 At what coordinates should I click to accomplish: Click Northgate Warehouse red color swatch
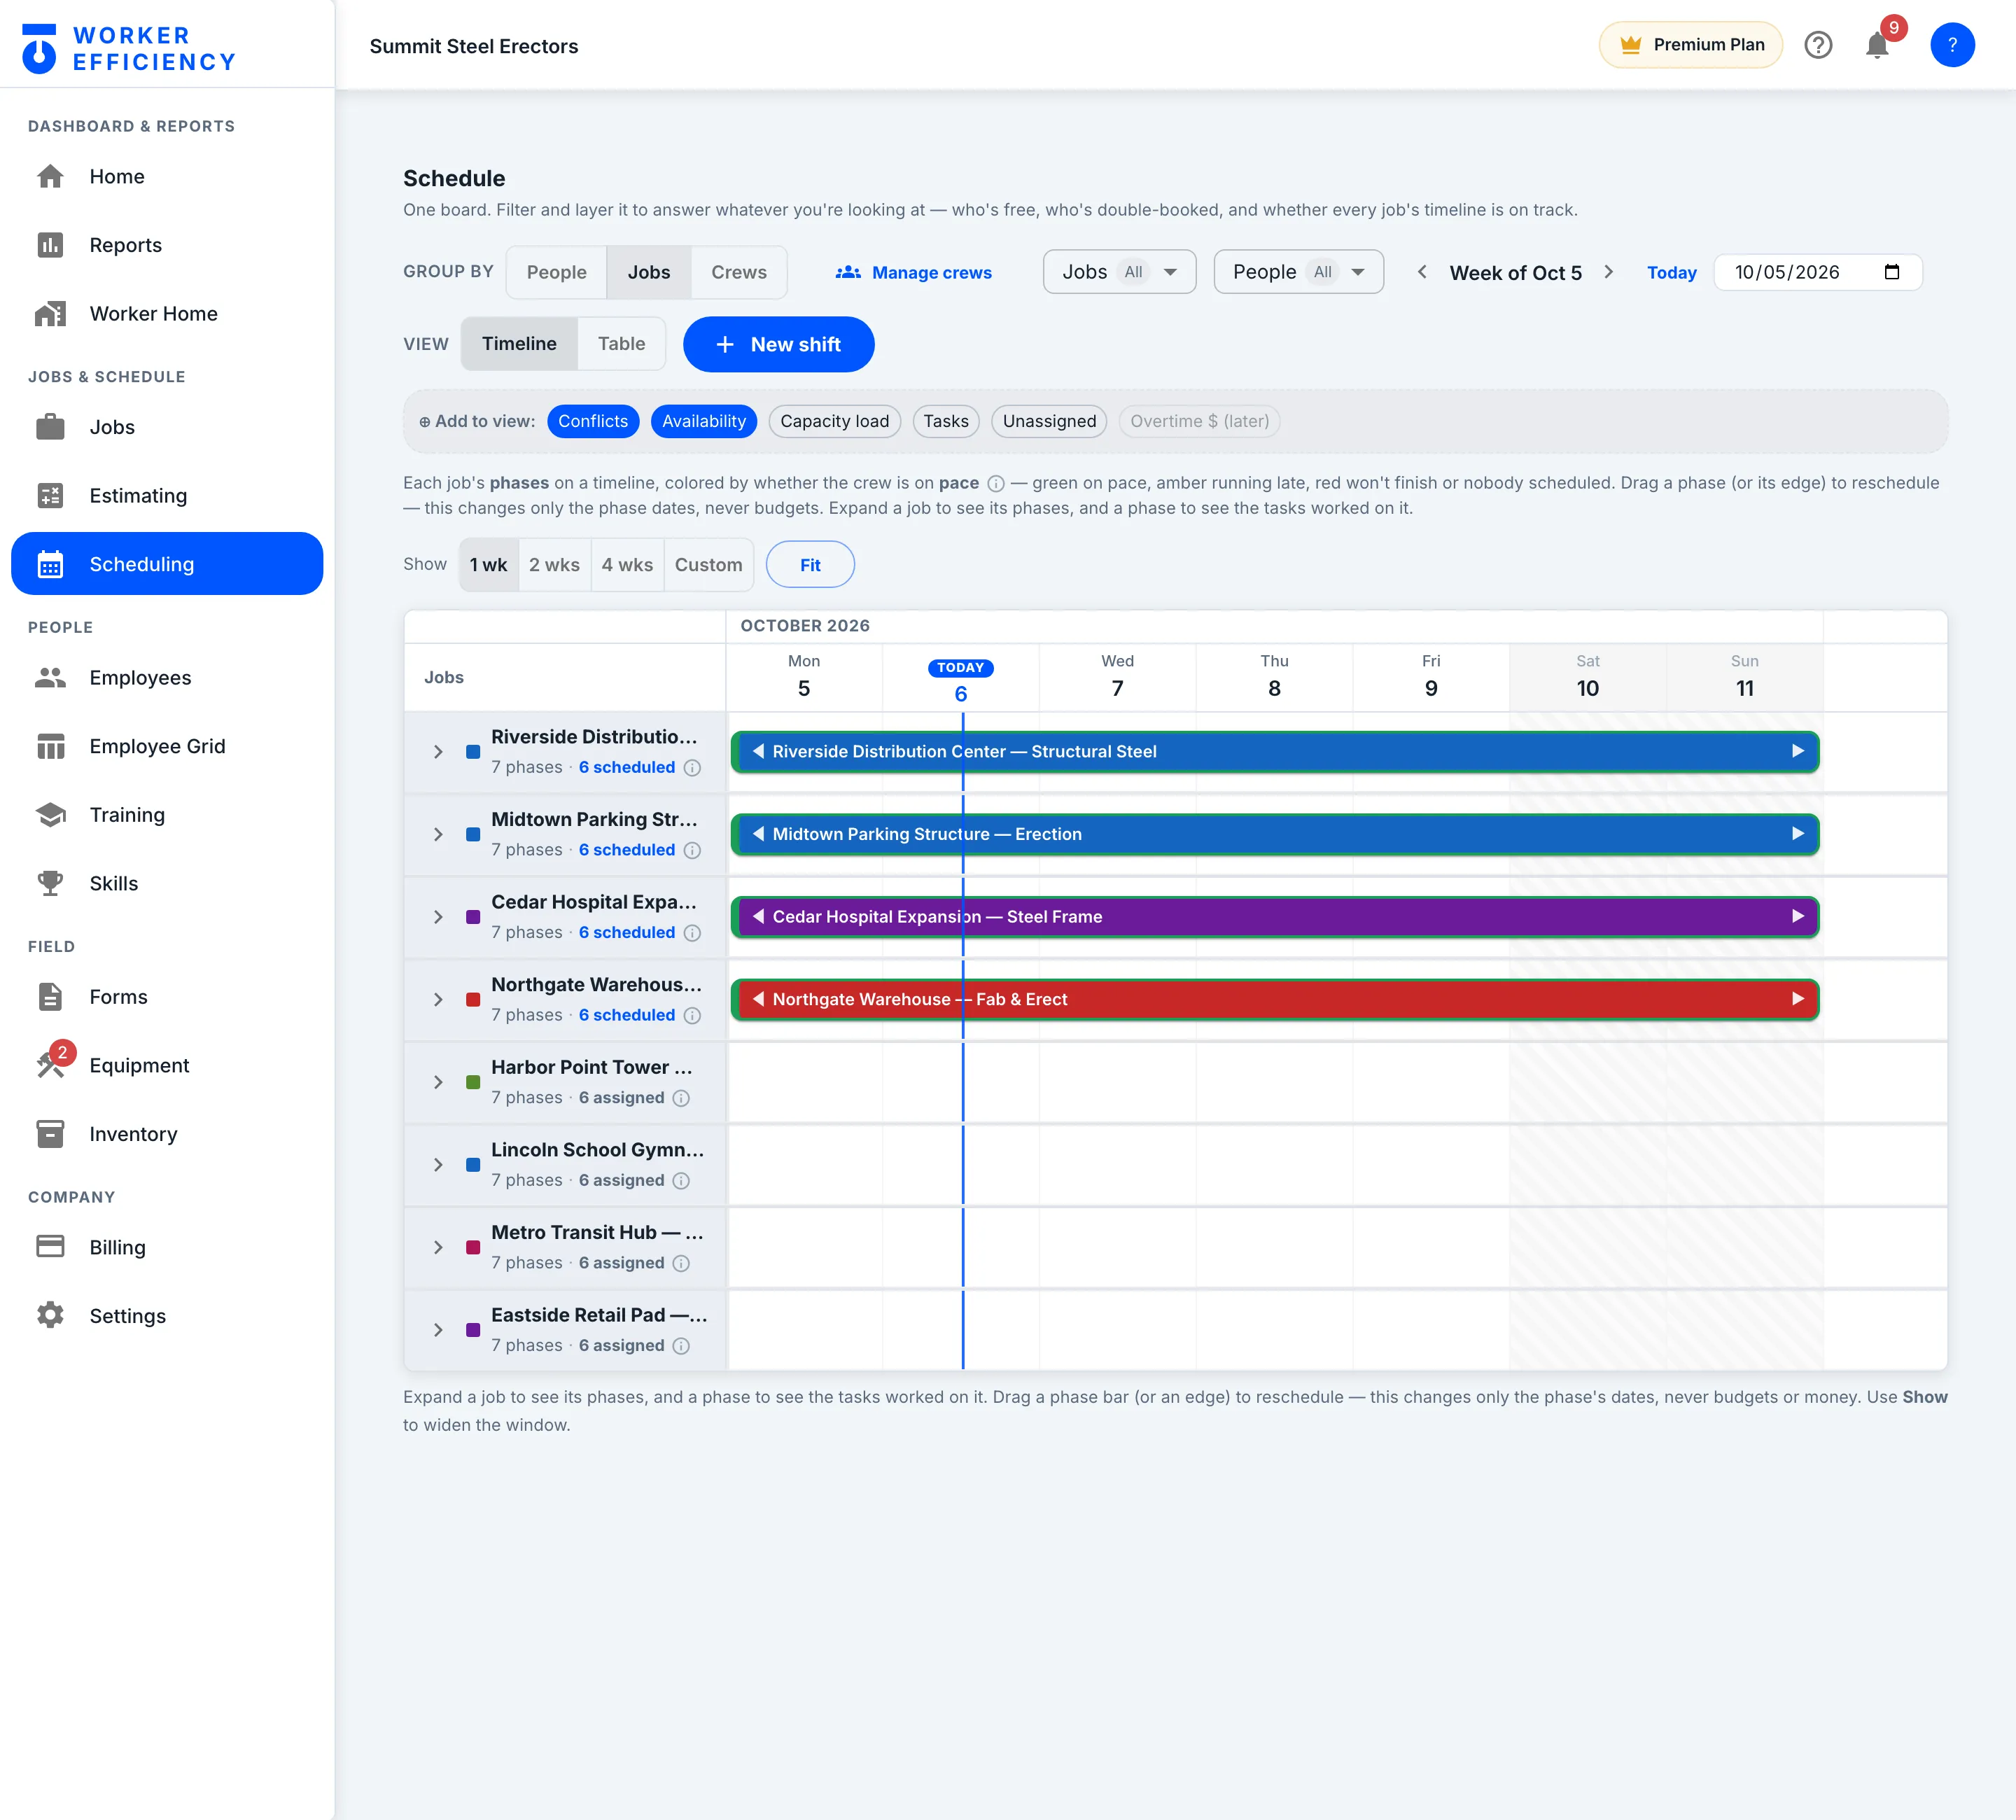[473, 1000]
